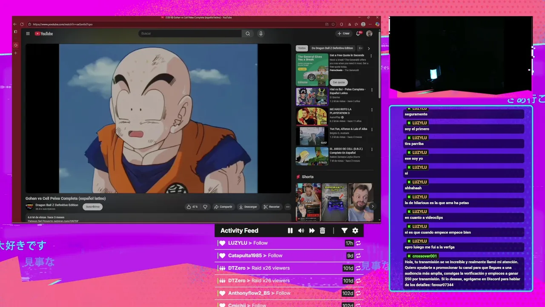545x307 pixels.
Task: Open options for EL JUEGO DE CELL video
Action: click(372, 150)
